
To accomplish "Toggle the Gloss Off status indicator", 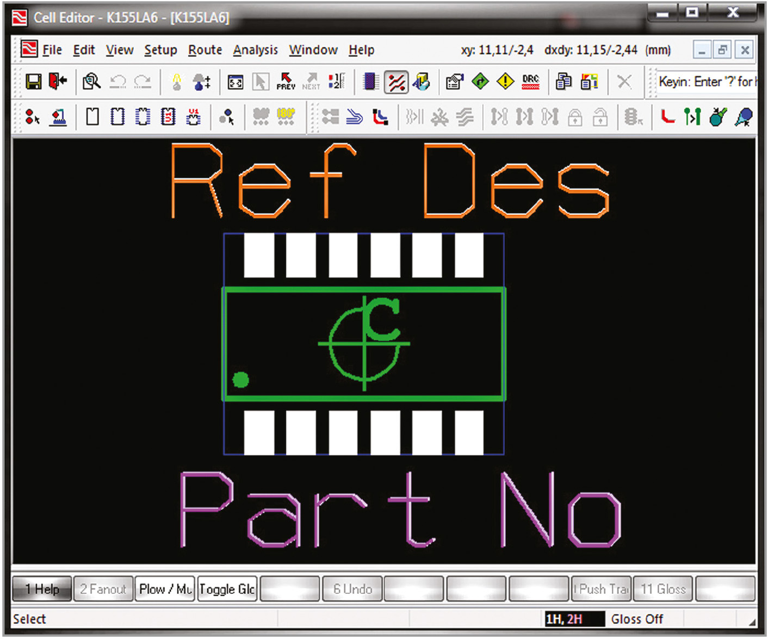I will pos(636,619).
